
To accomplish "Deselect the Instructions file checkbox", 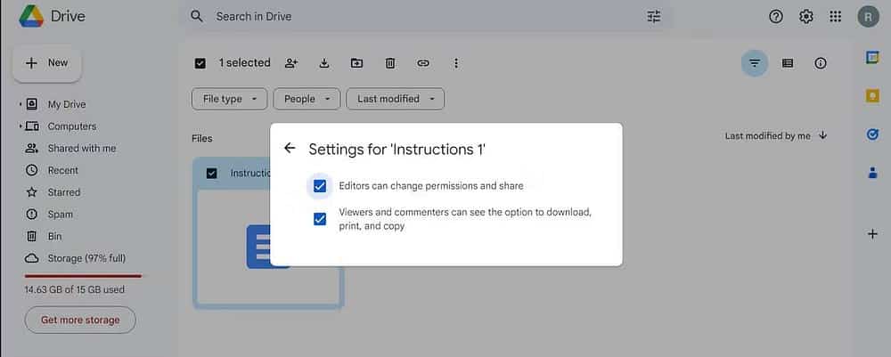I will pyautogui.click(x=211, y=173).
